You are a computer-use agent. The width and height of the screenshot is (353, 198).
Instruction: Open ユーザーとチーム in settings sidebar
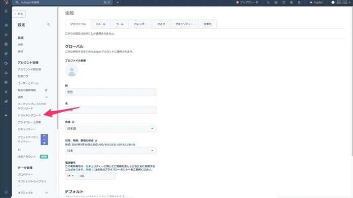(x=28, y=83)
